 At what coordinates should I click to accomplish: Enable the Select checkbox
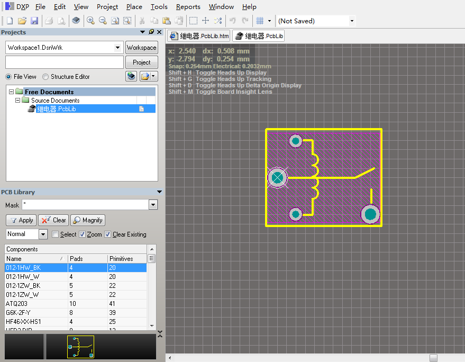[x=55, y=234]
